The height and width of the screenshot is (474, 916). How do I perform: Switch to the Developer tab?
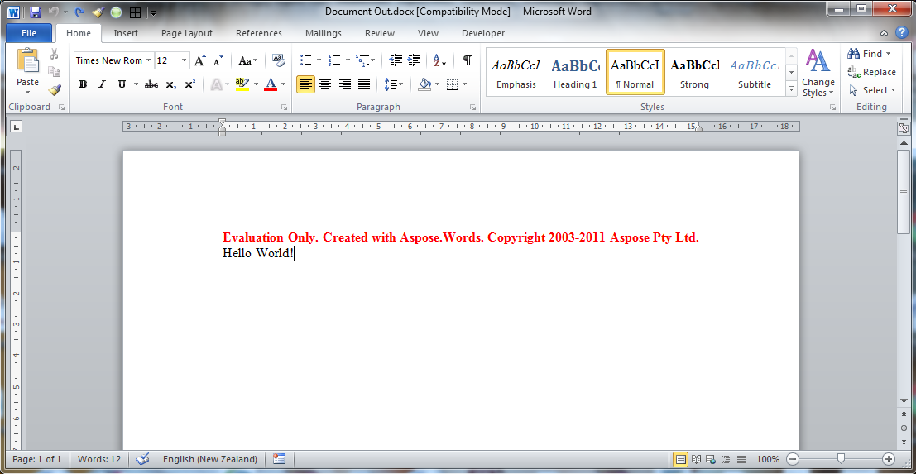483,33
